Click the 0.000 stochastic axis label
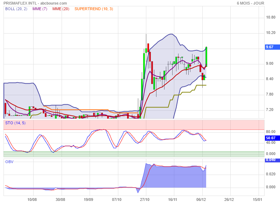The width and height of the screenshot is (280, 203). (271, 154)
